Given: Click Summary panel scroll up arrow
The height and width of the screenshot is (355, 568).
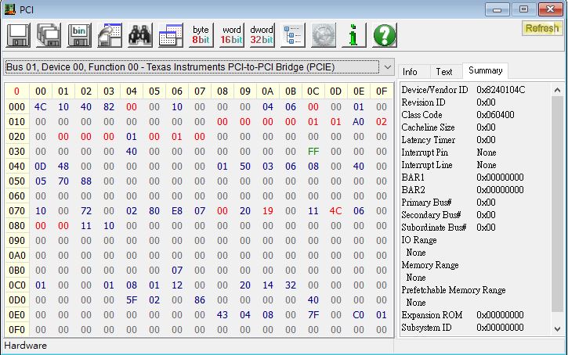Looking at the screenshot, I should click(557, 90).
